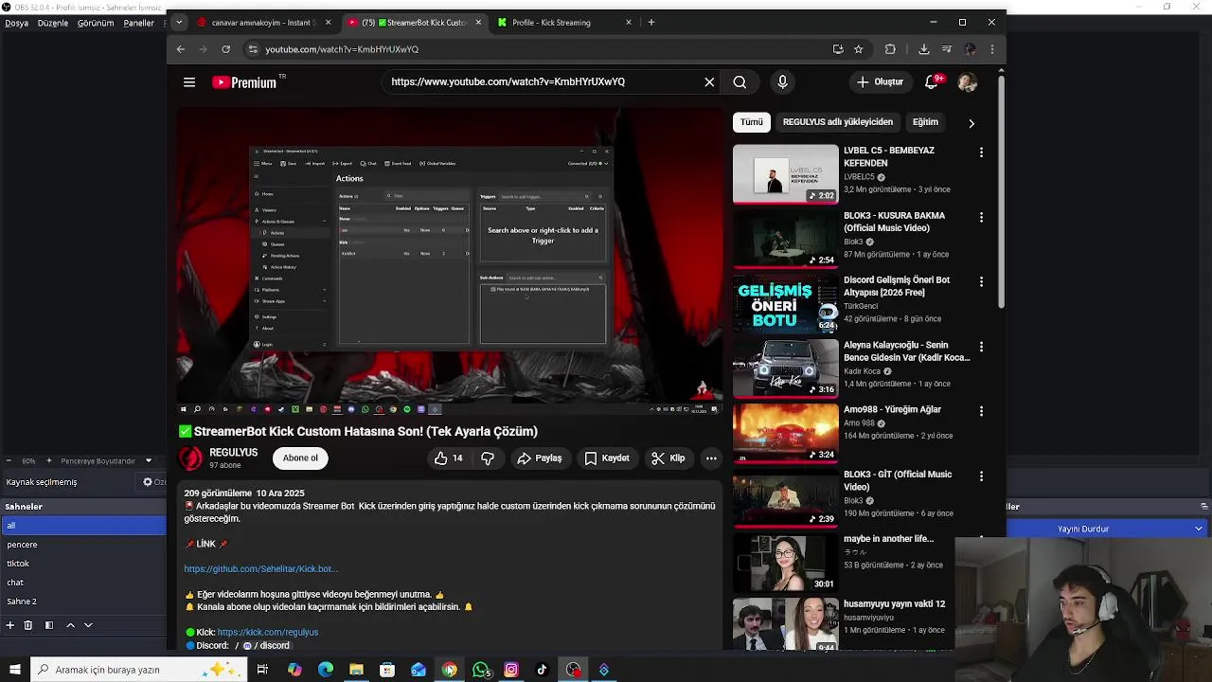Open more options for BLOK3 KUSURA BAKMA video
This screenshot has height=682, width=1212.
pos(981,218)
